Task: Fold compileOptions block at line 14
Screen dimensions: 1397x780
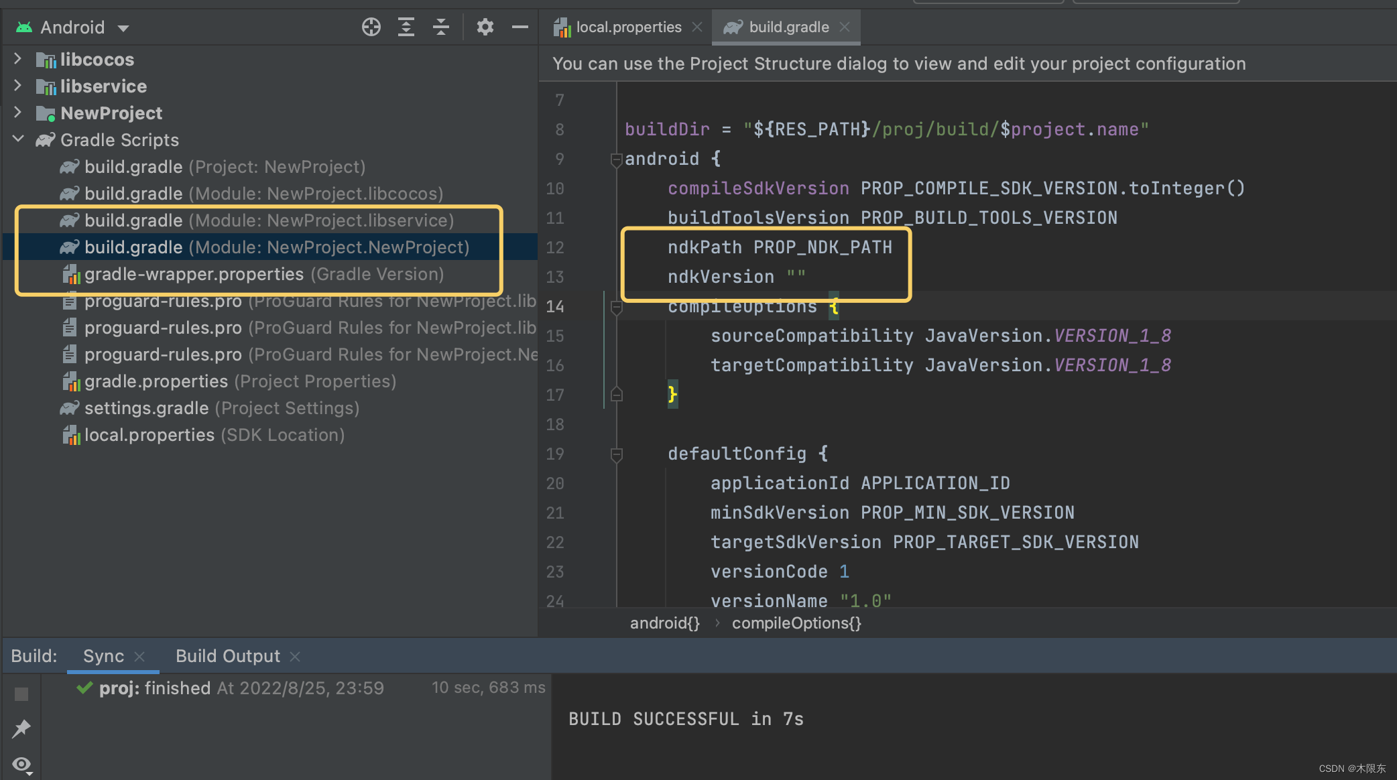Action: [x=616, y=308]
